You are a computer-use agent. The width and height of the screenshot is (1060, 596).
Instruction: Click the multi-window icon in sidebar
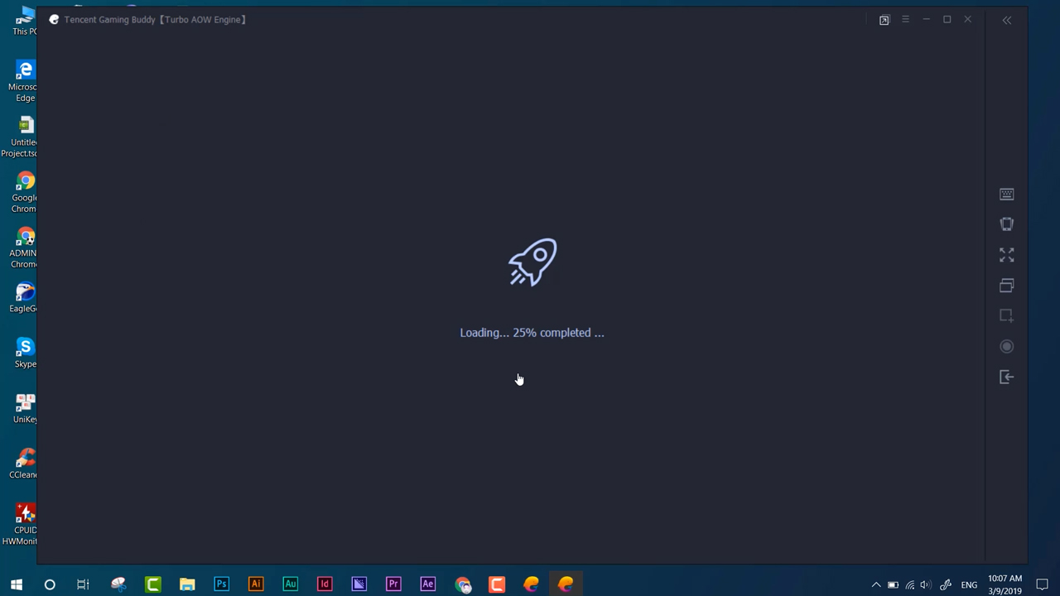pos(1006,286)
